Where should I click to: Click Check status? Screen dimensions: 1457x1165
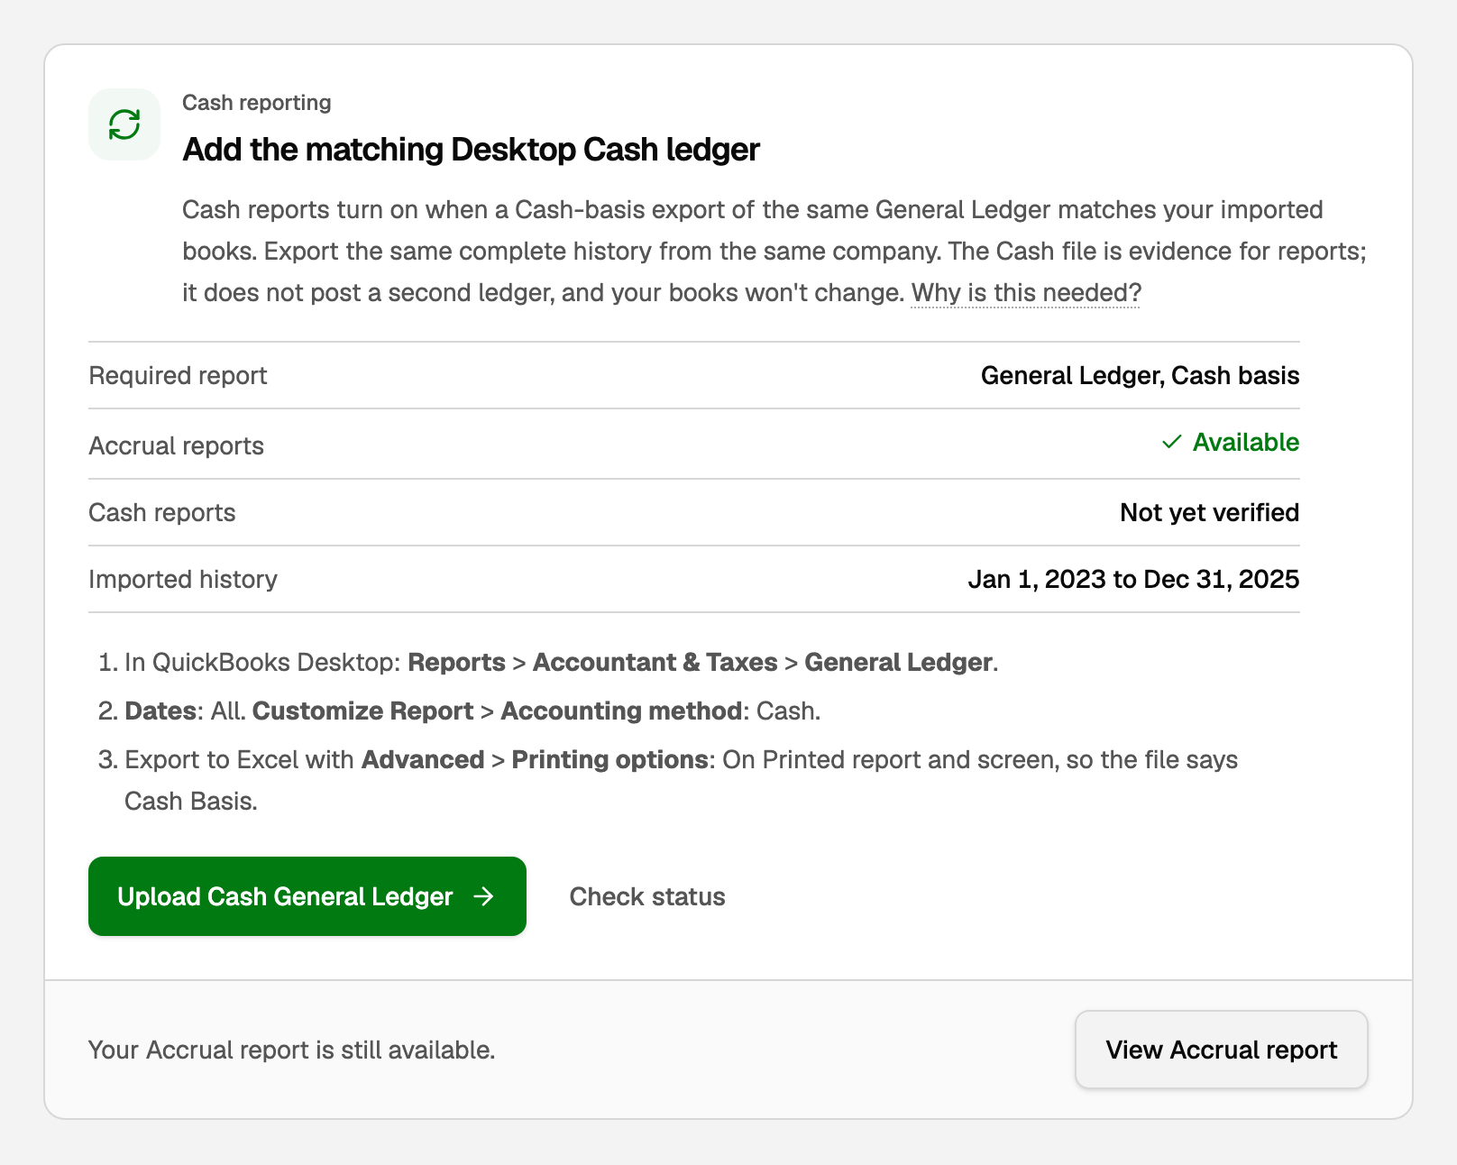(x=647, y=896)
